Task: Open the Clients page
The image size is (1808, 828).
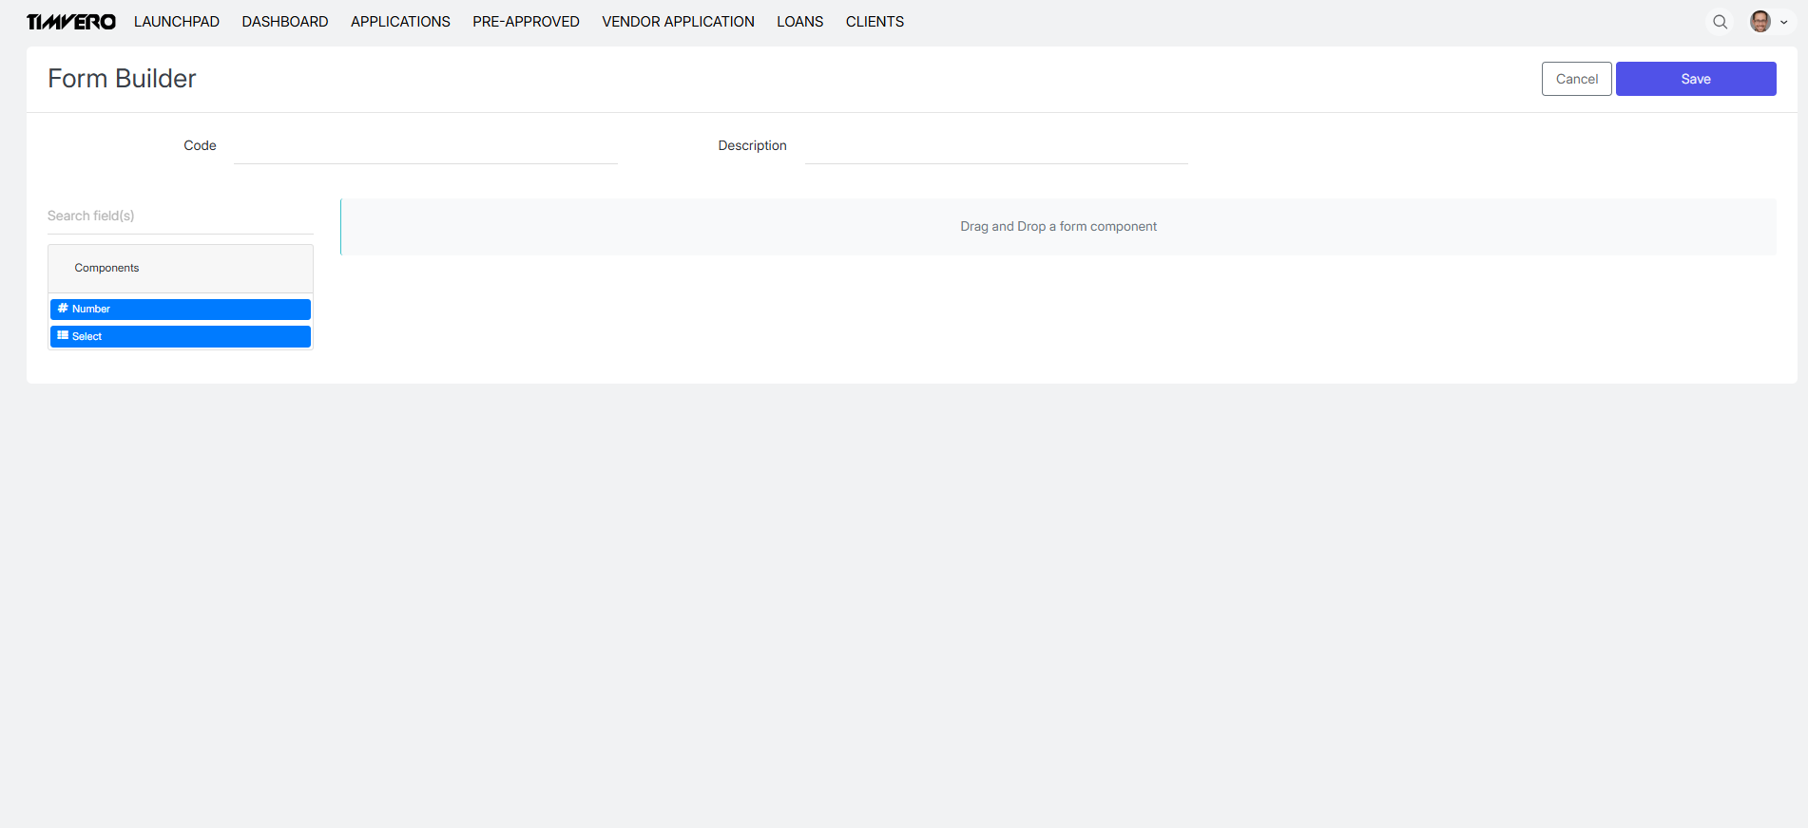Action: (875, 22)
